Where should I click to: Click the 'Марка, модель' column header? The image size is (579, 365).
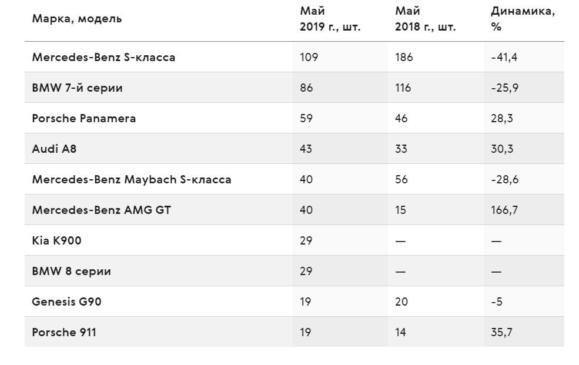[77, 19]
